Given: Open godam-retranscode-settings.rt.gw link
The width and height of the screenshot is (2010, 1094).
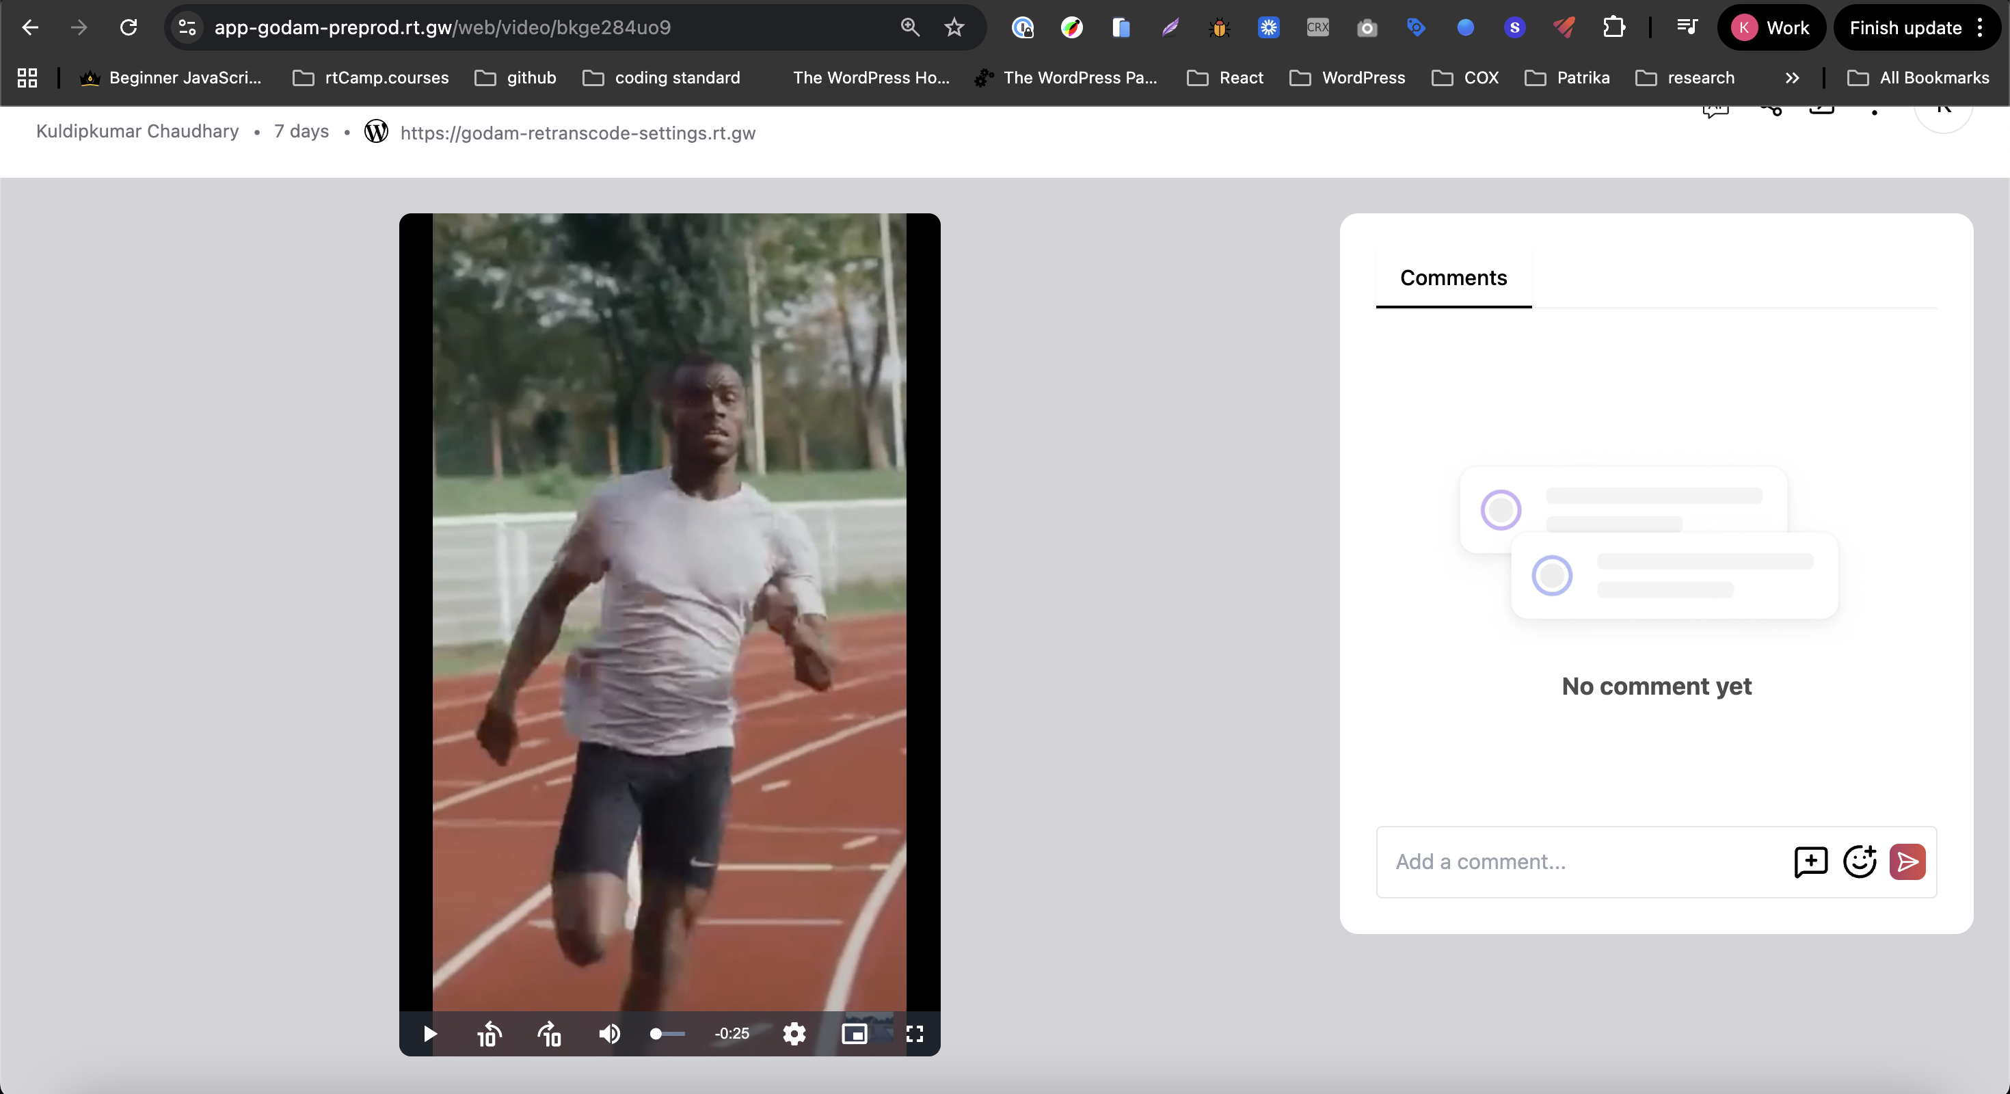Looking at the screenshot, I should 578,133.
